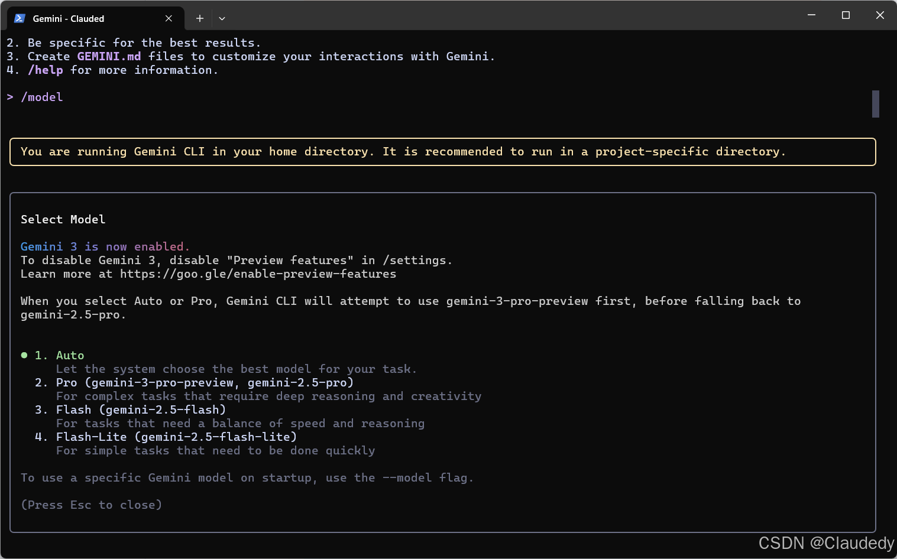The height and width of the screenshot is (559, 897).
Task: Click the home directory warning message
Action: 403,151
